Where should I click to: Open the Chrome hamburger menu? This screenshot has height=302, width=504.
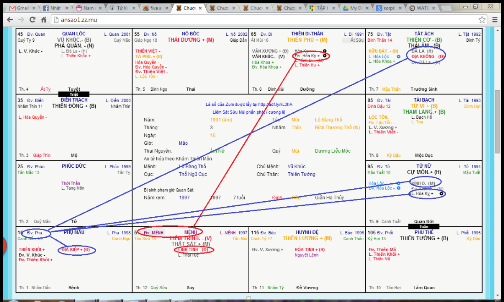tap(495, 20)
